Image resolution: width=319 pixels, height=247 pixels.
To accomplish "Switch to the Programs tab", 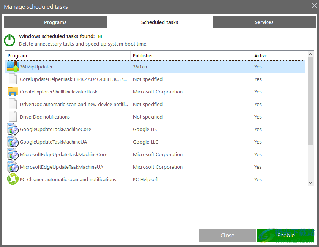I will pos(55,22).
